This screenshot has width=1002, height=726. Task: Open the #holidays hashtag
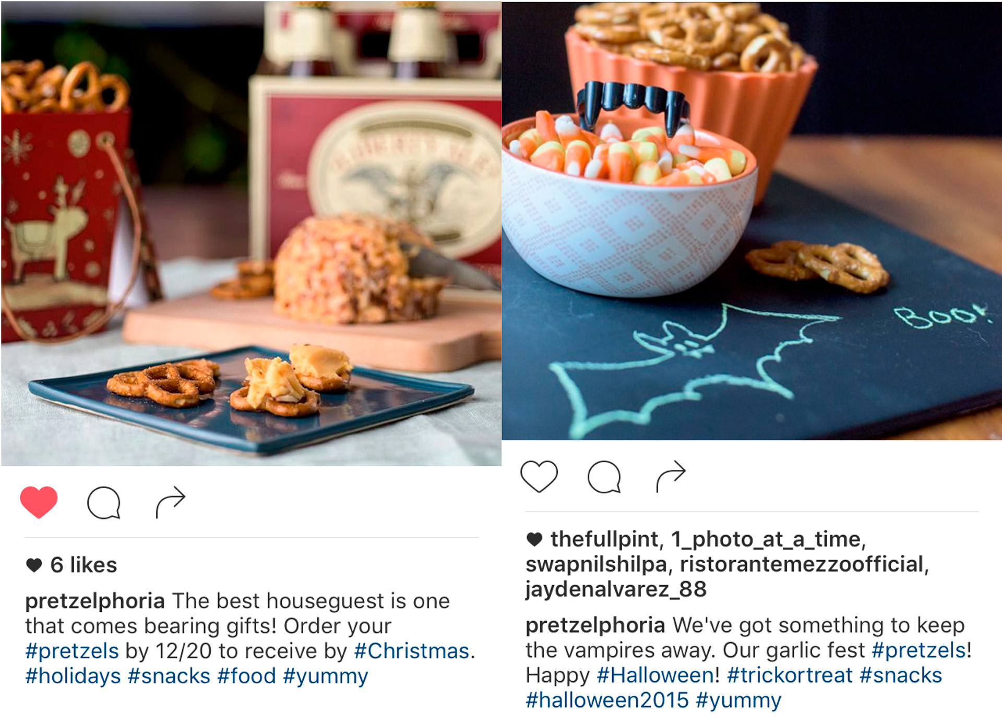pyautogui.click(x=73, y=676)
